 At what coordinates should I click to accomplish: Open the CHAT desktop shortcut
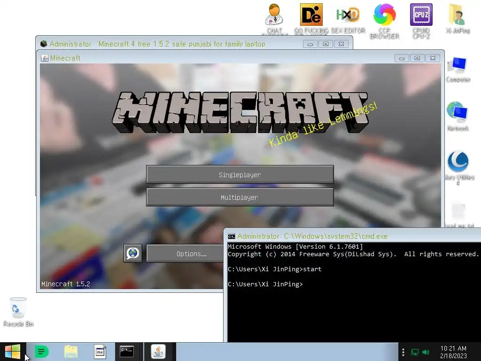[x=274, y=18]
